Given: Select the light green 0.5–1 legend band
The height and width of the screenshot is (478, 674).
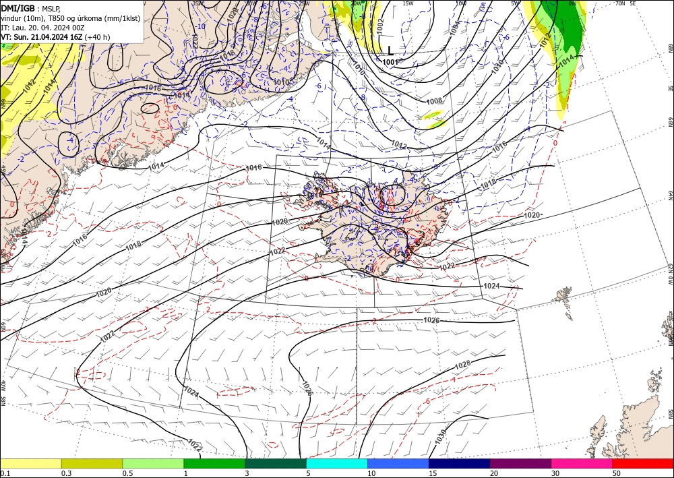Looking at the screenshot, I should point(153,463).
